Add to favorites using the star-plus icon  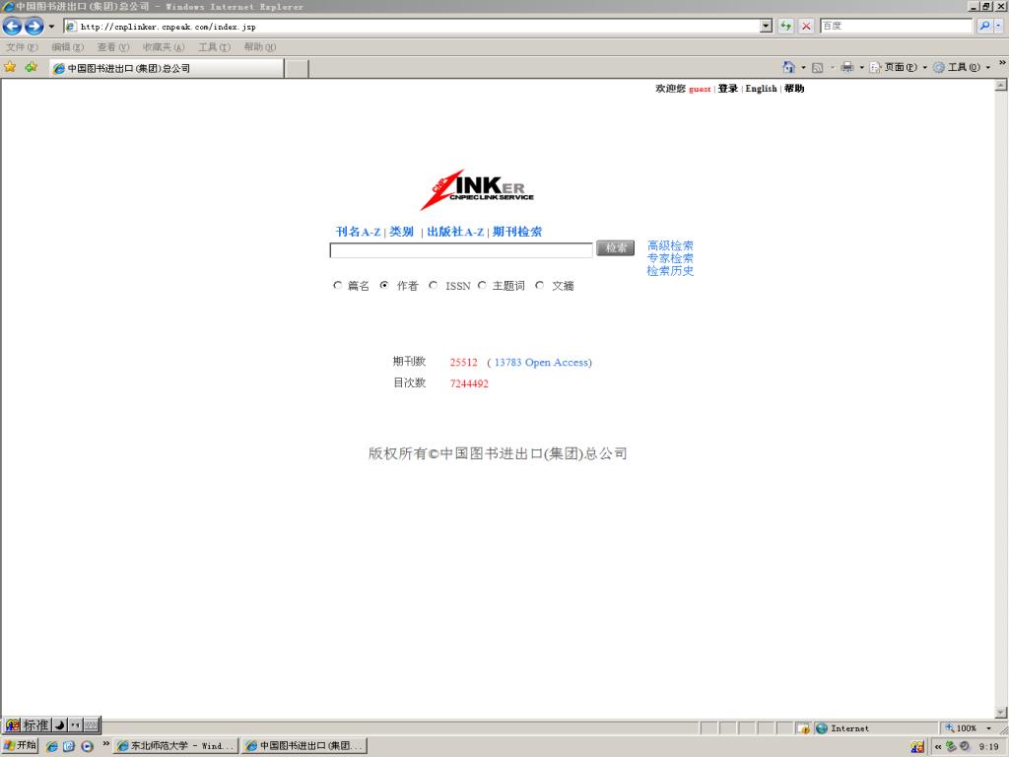point(31,67)
